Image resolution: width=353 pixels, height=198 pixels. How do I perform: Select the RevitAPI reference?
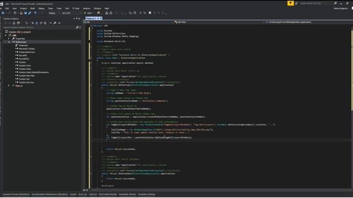point(23,56)
